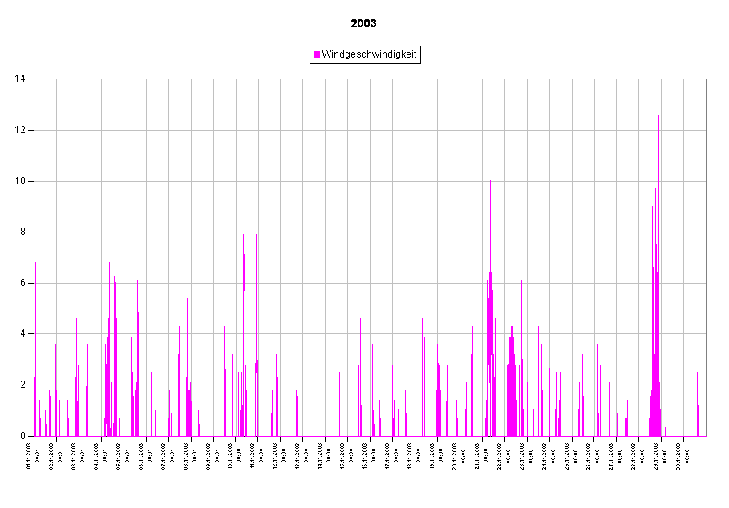This screenshot has width=729, height=508.
Task: Select the Windgeschwindigkeit legend label text
Action: click(x=369, y=54)
